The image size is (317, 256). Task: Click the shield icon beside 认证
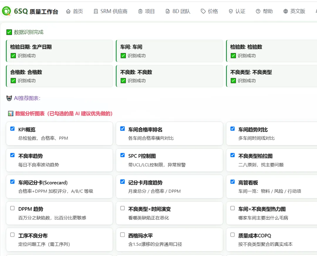(x=231, y=11)
